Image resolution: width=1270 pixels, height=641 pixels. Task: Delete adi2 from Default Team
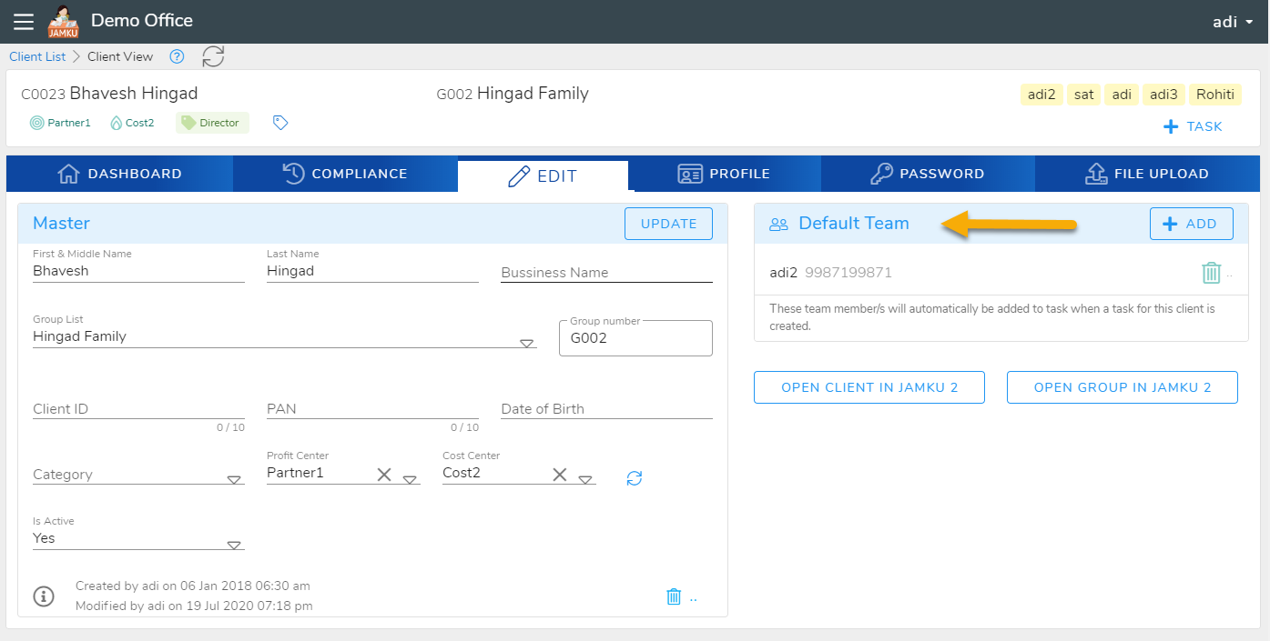click(1211, 273)
